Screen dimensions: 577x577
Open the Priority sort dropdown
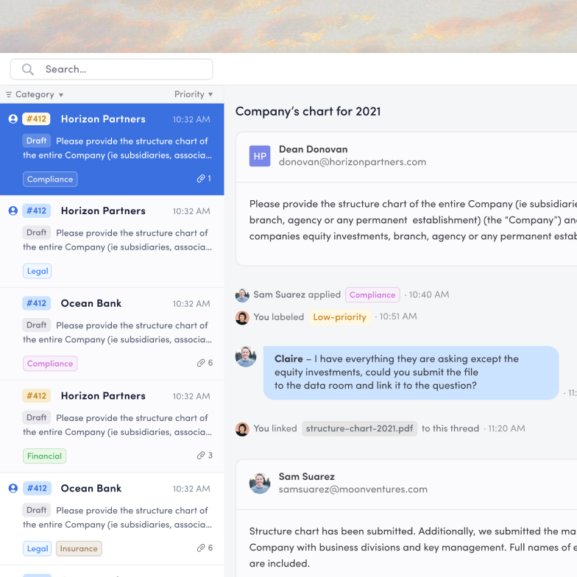194,94
